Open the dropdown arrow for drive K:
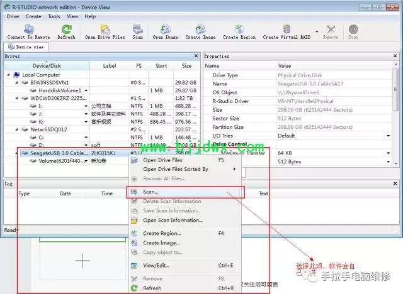Image resolution: width=403 pixels, height=294 pixels. pyautogui.click(x=86, y=122)
